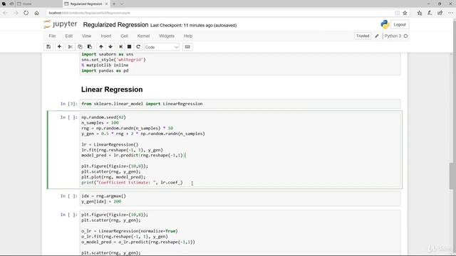The height and width of the screenshot is (256, 456).
Task: Open the command palette keyboard icon
Action: pos(187,47)
